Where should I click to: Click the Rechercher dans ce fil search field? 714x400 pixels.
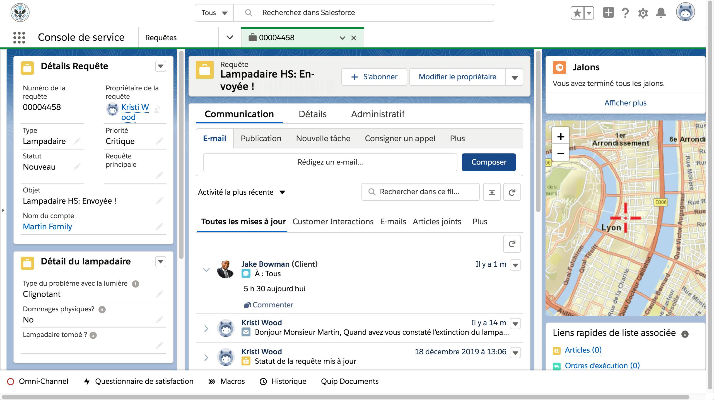pos(420,192)
